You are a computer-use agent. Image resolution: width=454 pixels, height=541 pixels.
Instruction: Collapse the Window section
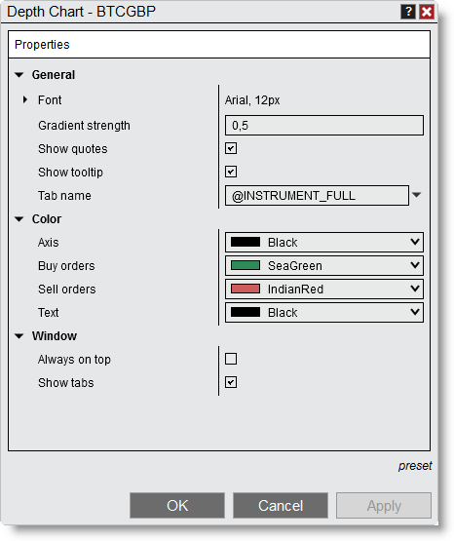(x=19, y=336)
